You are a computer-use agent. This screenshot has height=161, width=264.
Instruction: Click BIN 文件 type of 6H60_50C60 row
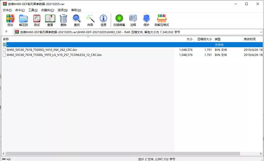pyautogui.click(x=221, y=50)
